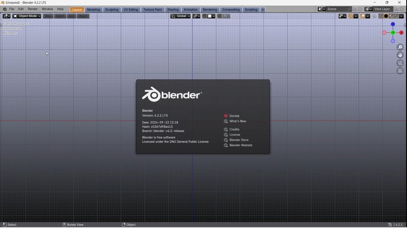Toggle viewport overlays
The image size is (407, 228).
click(363, 16)
